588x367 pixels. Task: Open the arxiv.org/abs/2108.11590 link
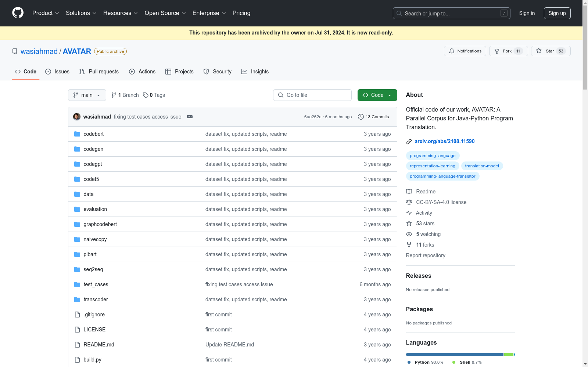(x=445, y=141)
